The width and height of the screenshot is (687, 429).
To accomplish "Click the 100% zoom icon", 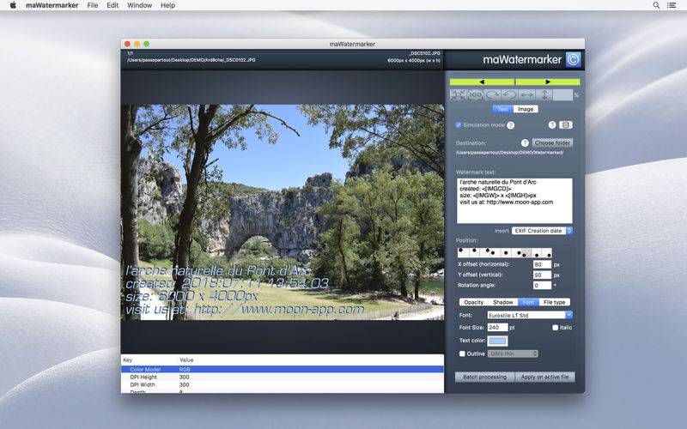I will point(475,94).
